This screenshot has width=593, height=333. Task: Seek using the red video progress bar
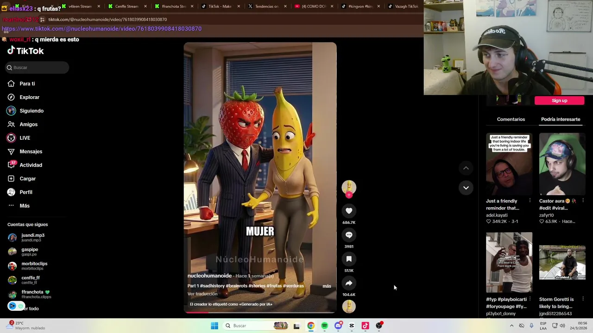(260, 312)
